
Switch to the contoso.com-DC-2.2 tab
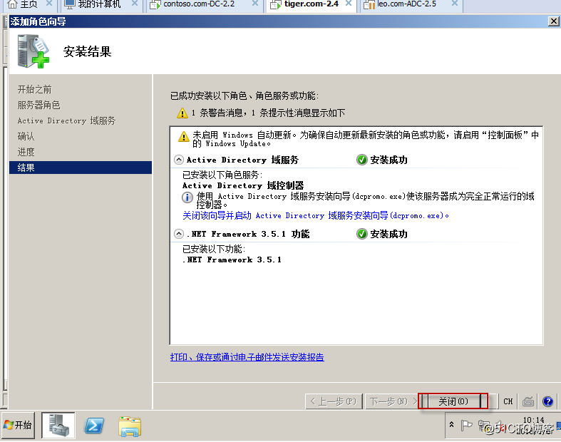tap(199, 4)
